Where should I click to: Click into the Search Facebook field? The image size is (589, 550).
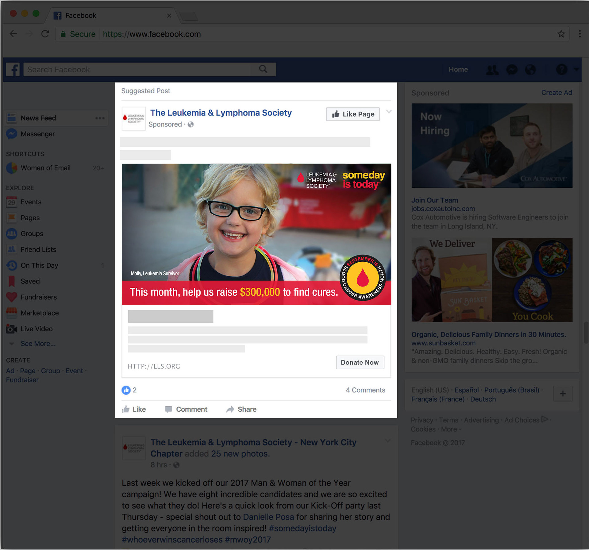coord(138,70)
